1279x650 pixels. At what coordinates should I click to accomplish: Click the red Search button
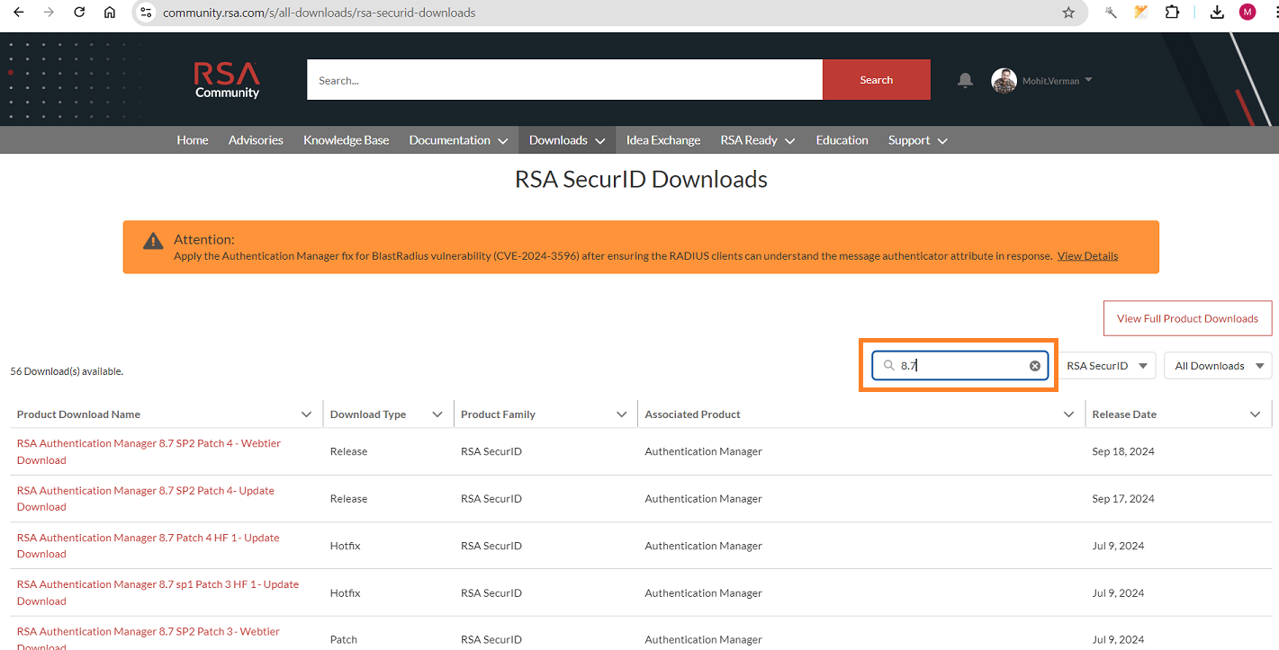click(x=875, y=79)
